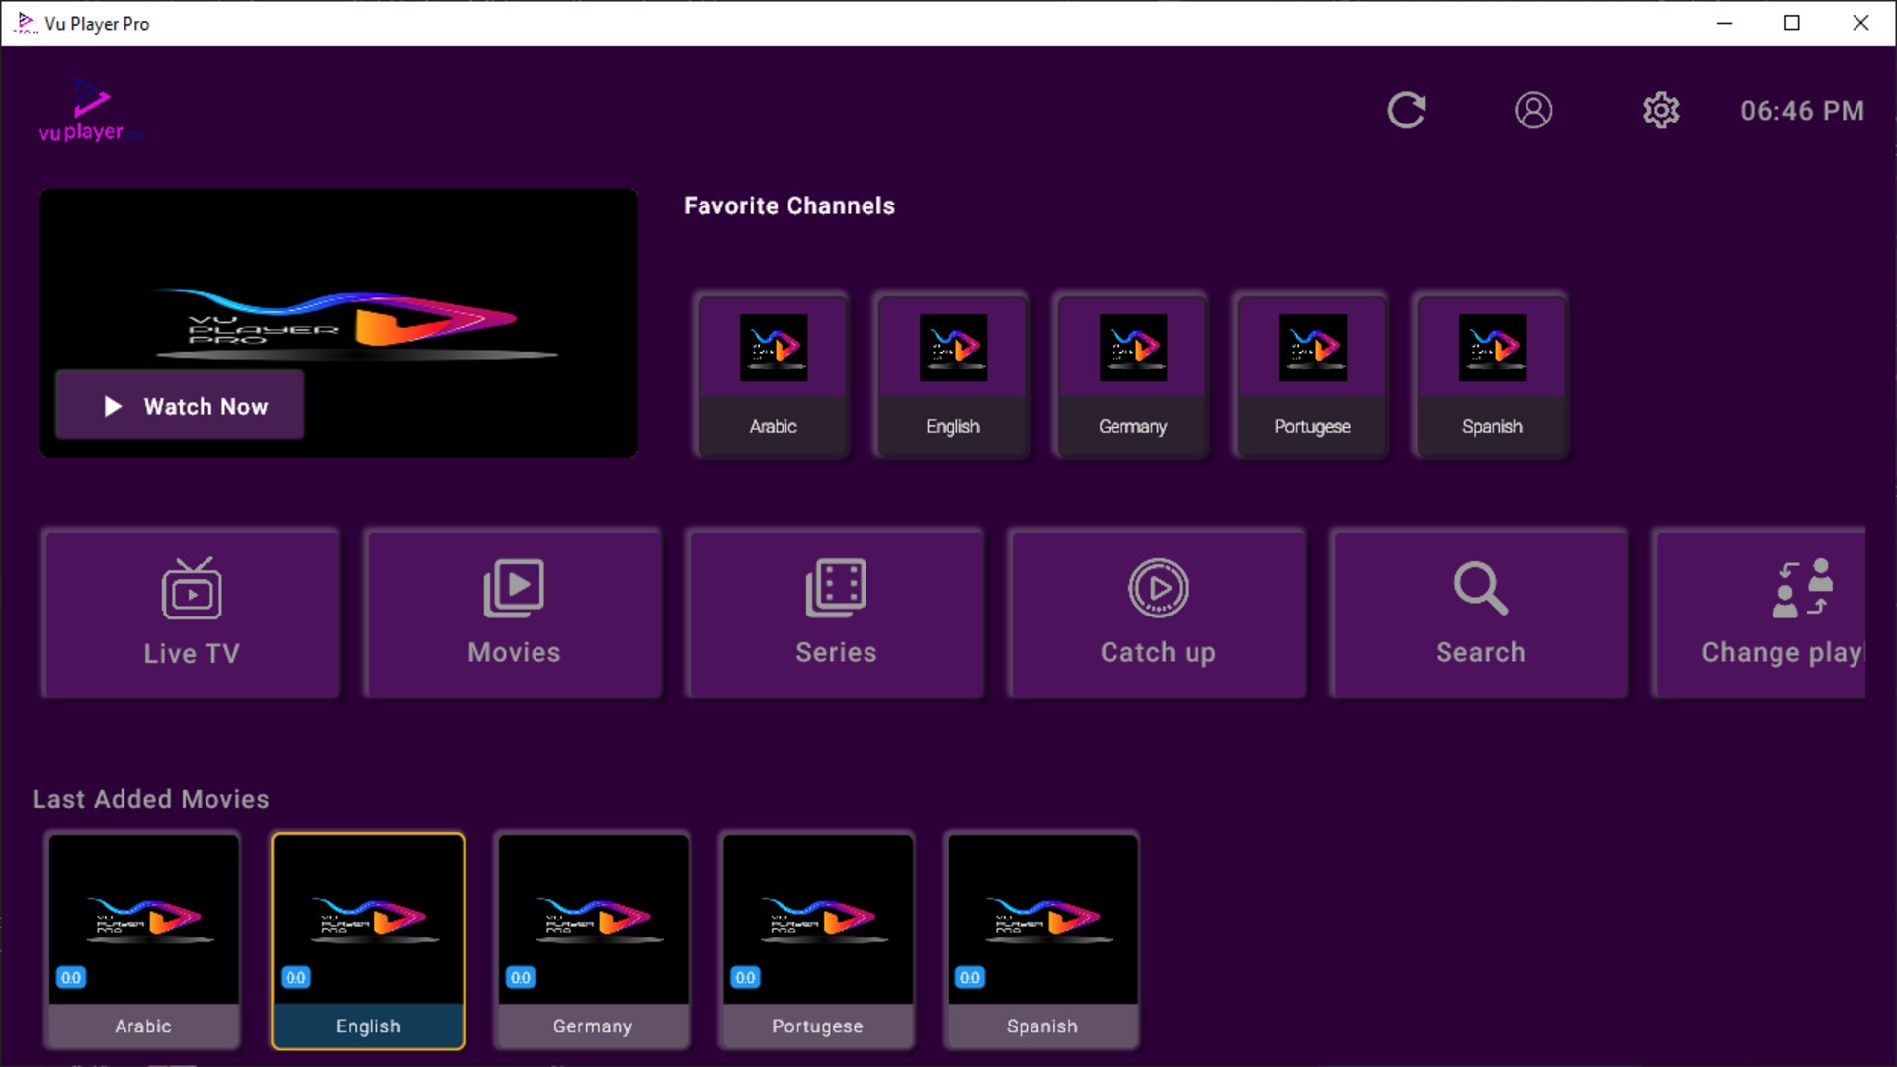Open the Catch up section
The image size is (1897, 1067).
(x=1158, y=614)
